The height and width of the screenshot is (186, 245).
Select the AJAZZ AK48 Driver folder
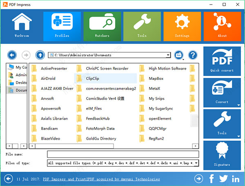click(52, 88)
